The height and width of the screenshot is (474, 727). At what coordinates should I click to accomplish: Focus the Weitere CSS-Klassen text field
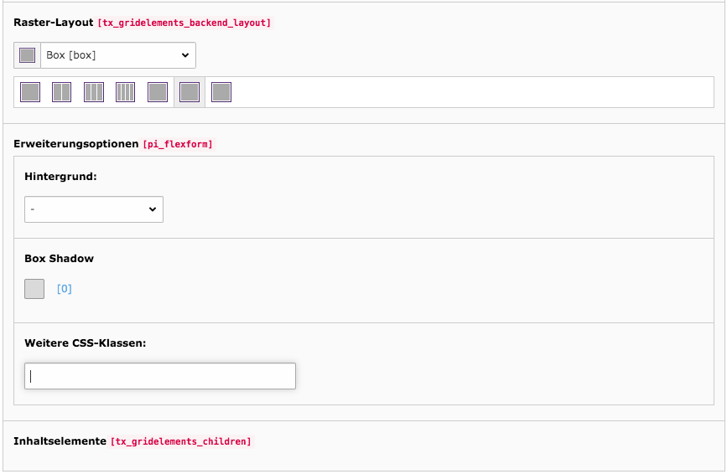click(160, 376)
